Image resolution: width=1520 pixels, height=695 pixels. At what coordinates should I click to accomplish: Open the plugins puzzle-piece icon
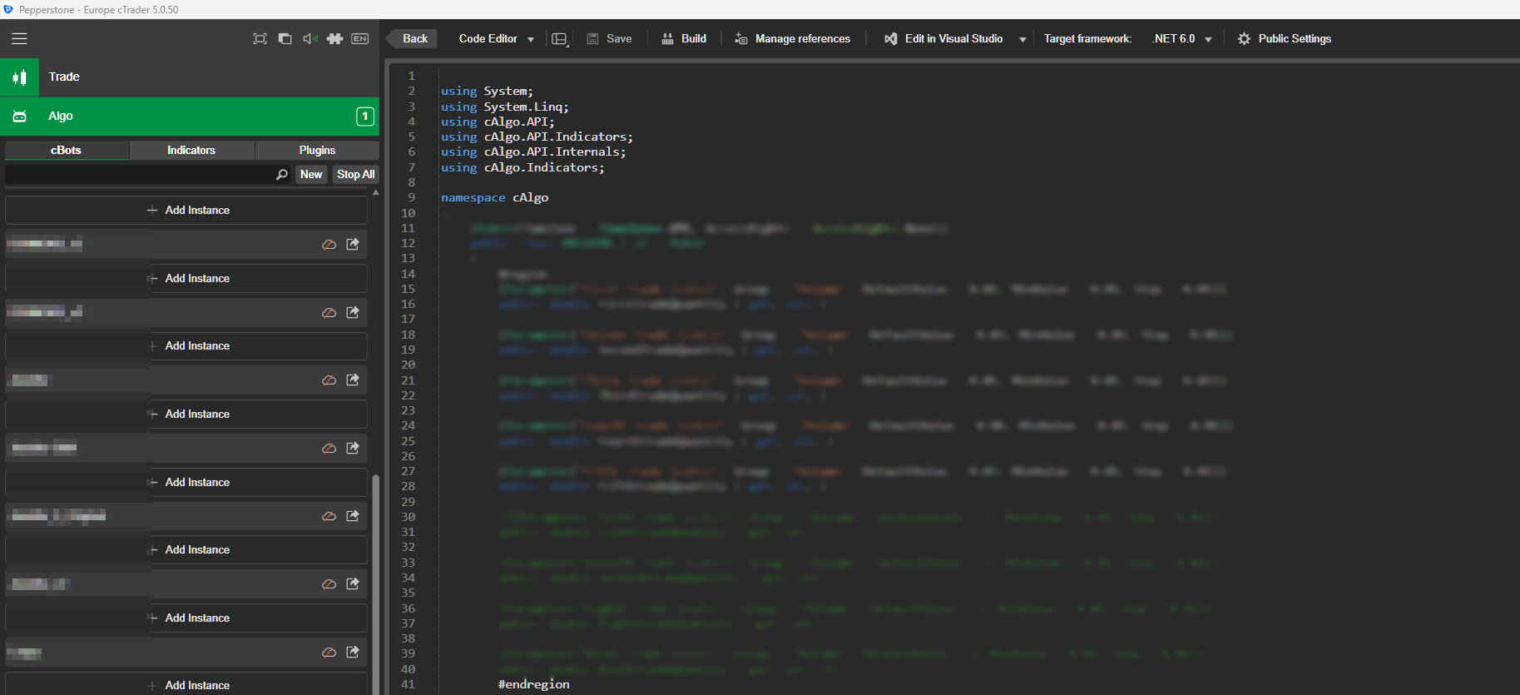point(334,38)
